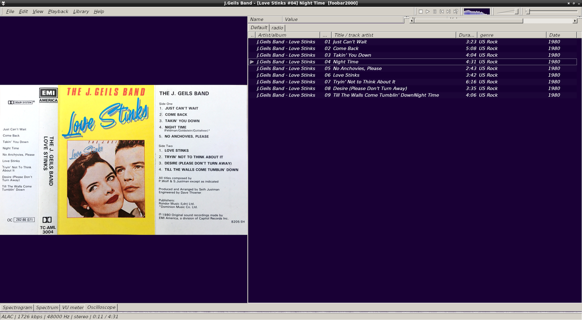Sort by Artist/album column header
The image size is (582, 320).
point(287,35)
